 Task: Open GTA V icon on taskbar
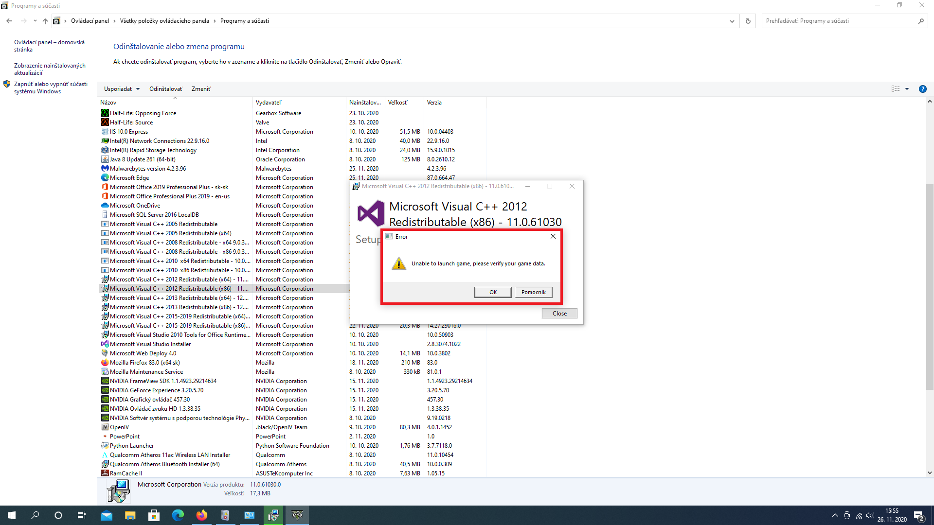297,515
